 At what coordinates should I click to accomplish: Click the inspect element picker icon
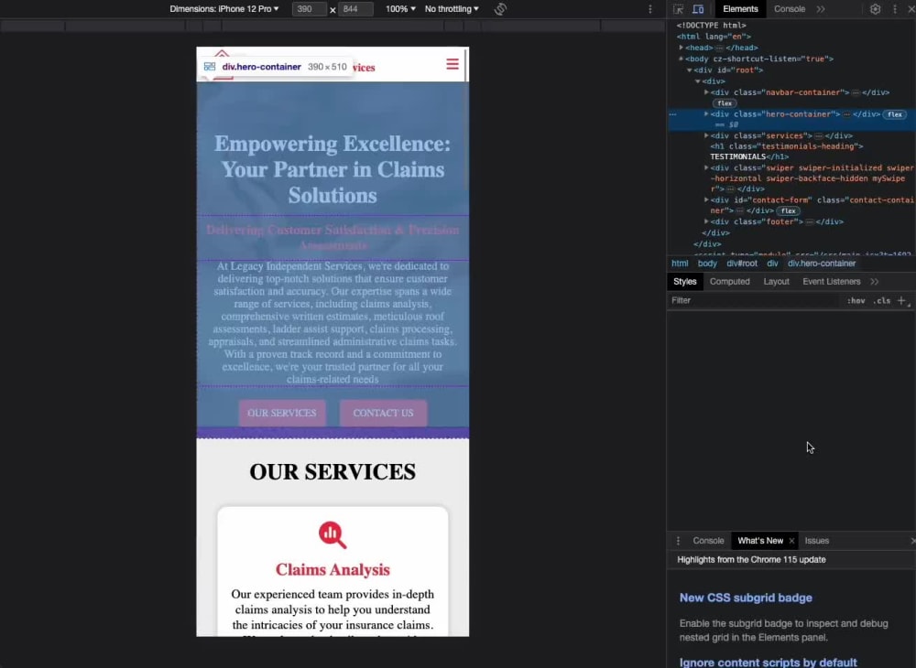(x=678, y=9)
